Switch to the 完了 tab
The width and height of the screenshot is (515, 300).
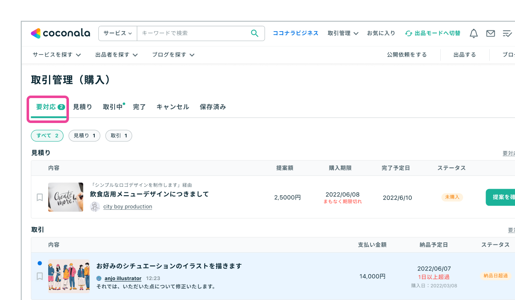coord(139,107)
